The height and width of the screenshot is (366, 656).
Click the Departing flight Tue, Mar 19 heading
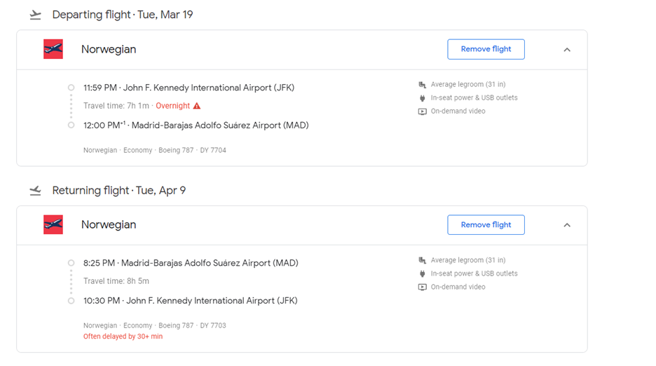pyautogui.click(x=123, y=15)
